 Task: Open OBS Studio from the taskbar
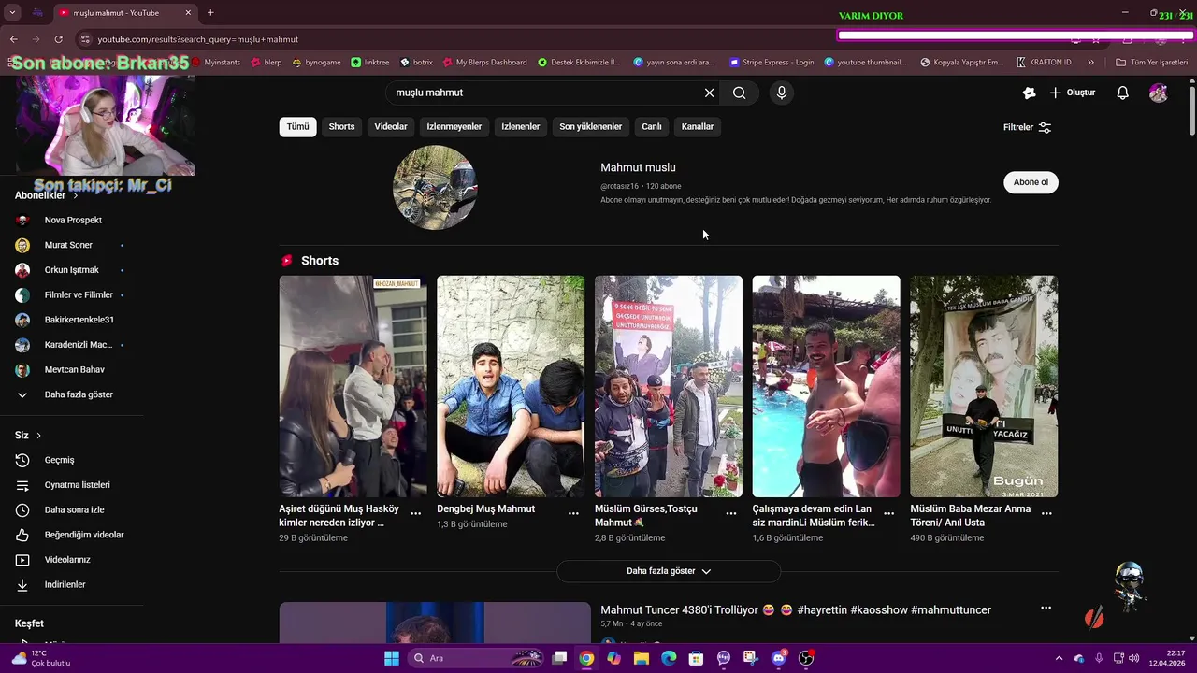pos(806,658)
